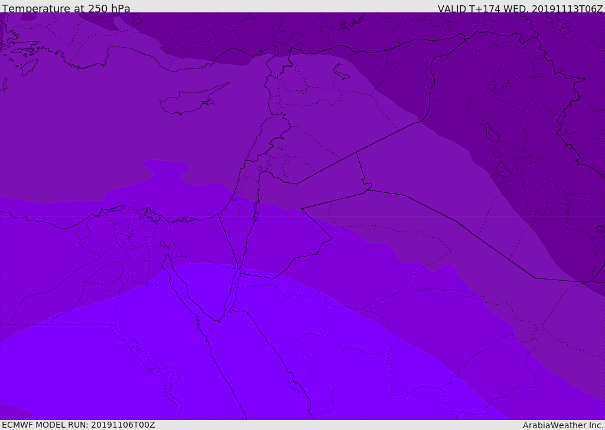Select the Dead Sea outline

point(256,209)
